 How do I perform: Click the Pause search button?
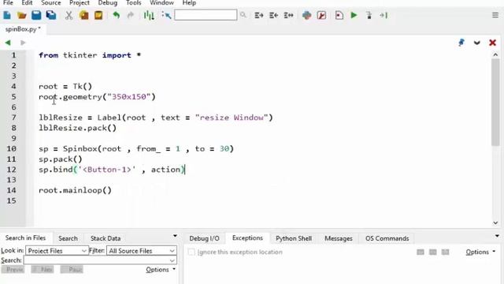click(72, 270)
